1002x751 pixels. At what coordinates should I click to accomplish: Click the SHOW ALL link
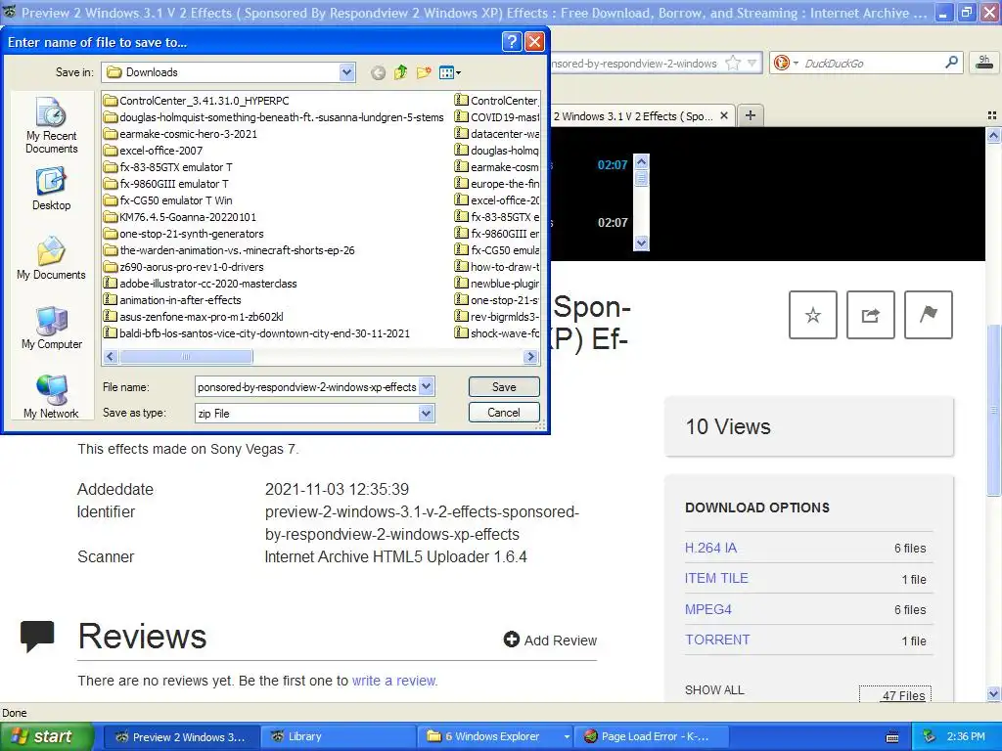tap(714, 689)
